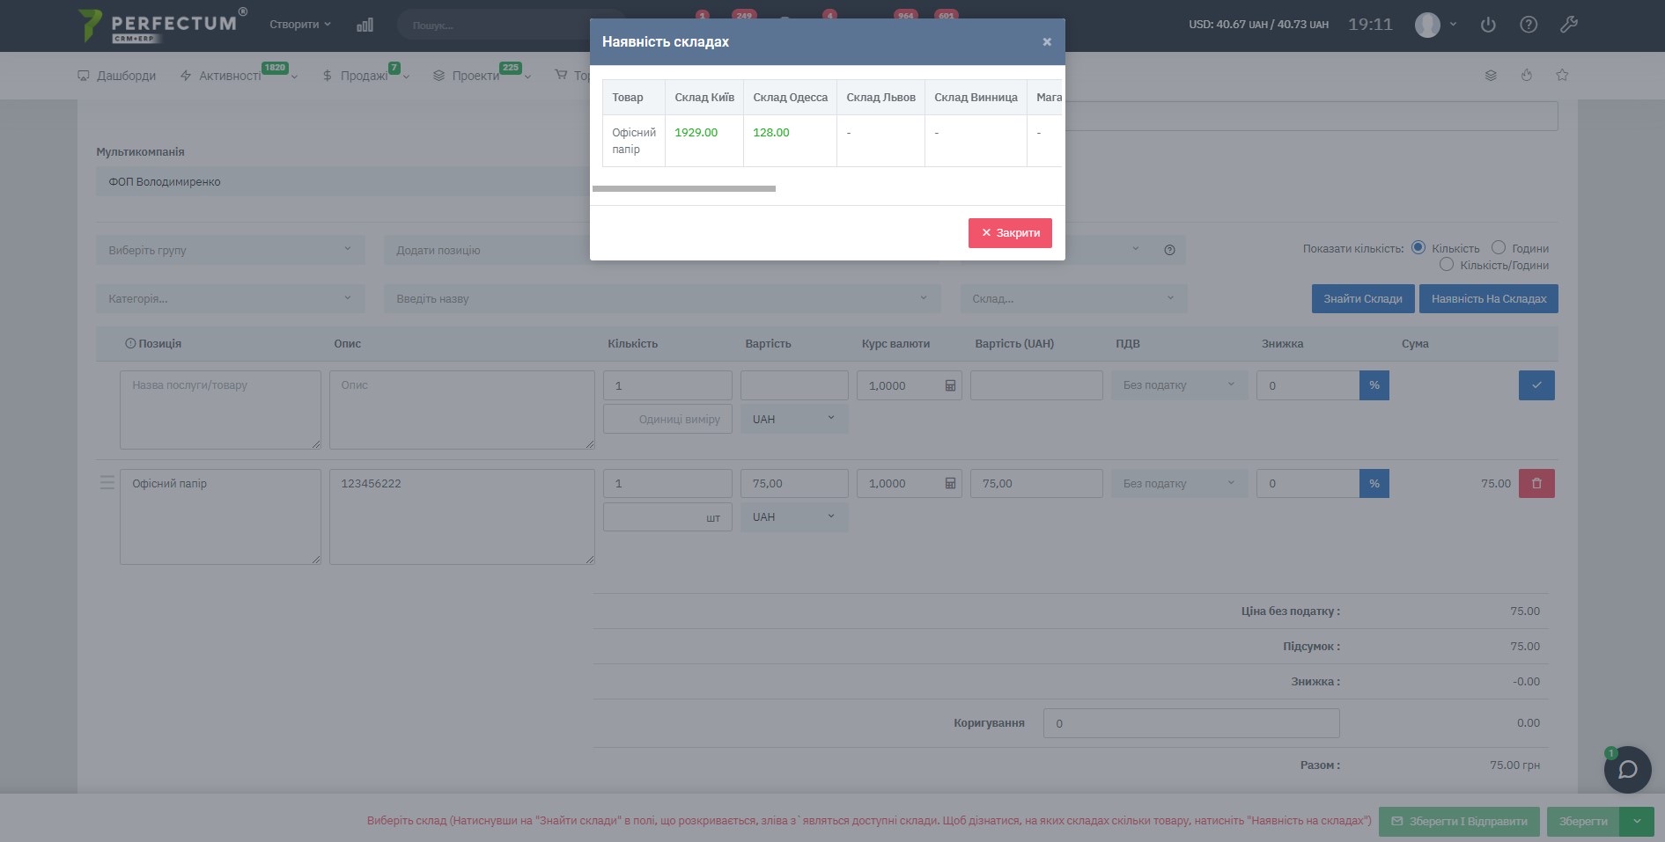The image size is (1665, 842).
Task: Click the info icon next to Позиція header
Action: point(130,344)
